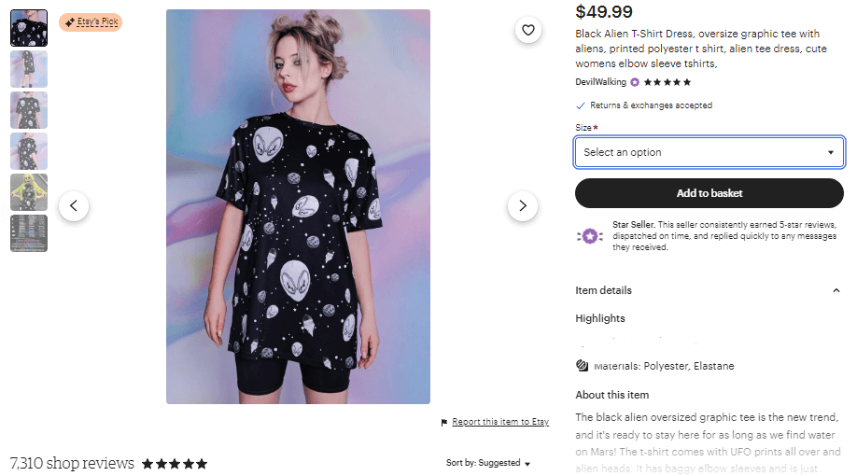Viewport: 857px width, 476px height.
Task: Advance to the next product image arrow
Action: 523,206
